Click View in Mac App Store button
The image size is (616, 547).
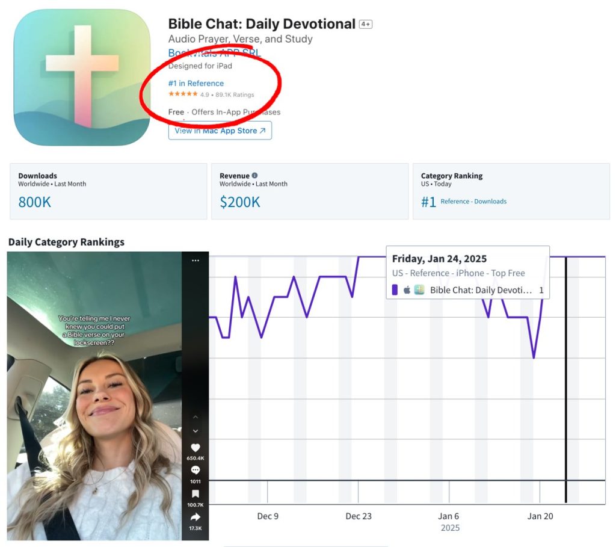[x=220, y=131]
